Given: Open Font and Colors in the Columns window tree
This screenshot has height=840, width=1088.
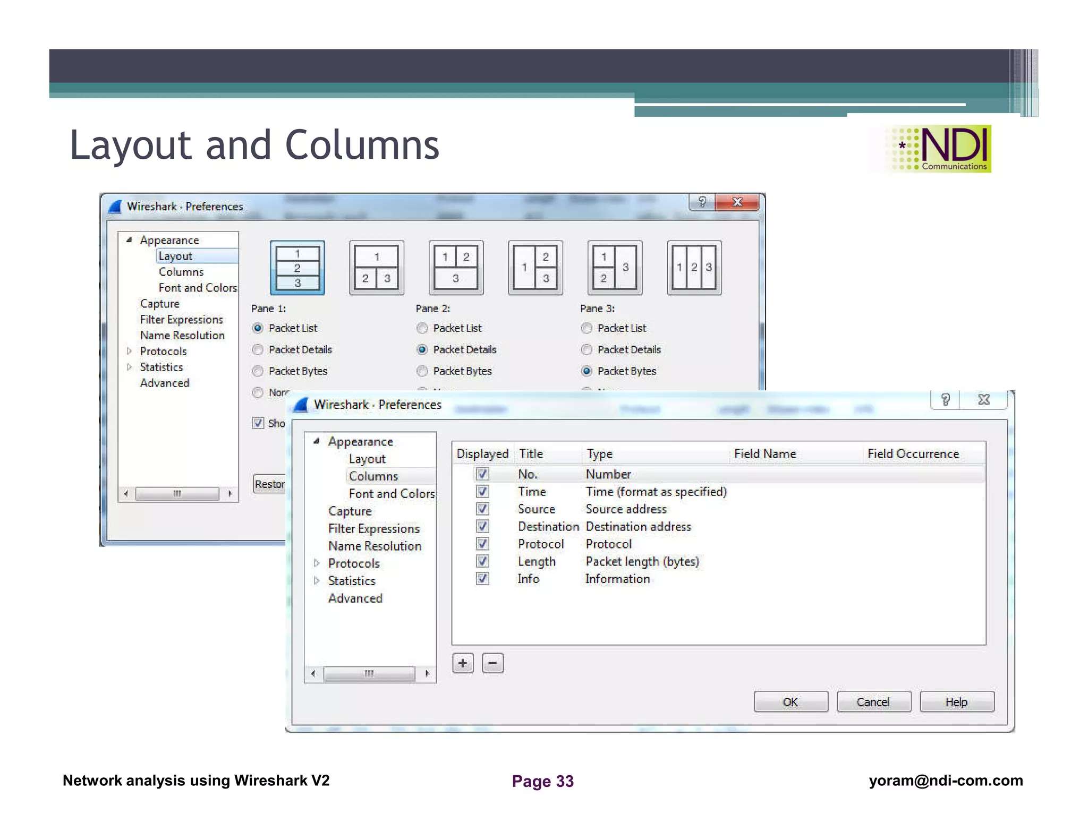Looking at the screenshot, I should coord(392,494).
